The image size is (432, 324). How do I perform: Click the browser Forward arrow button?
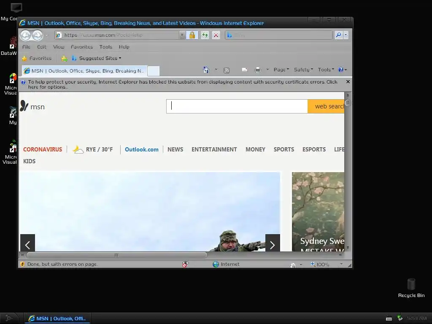tap(37, 35)
